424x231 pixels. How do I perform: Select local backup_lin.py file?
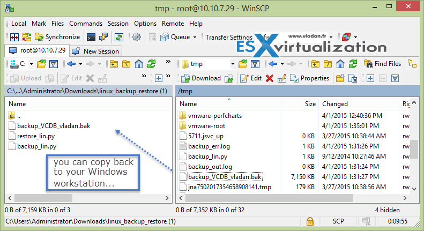pos(33,146)
